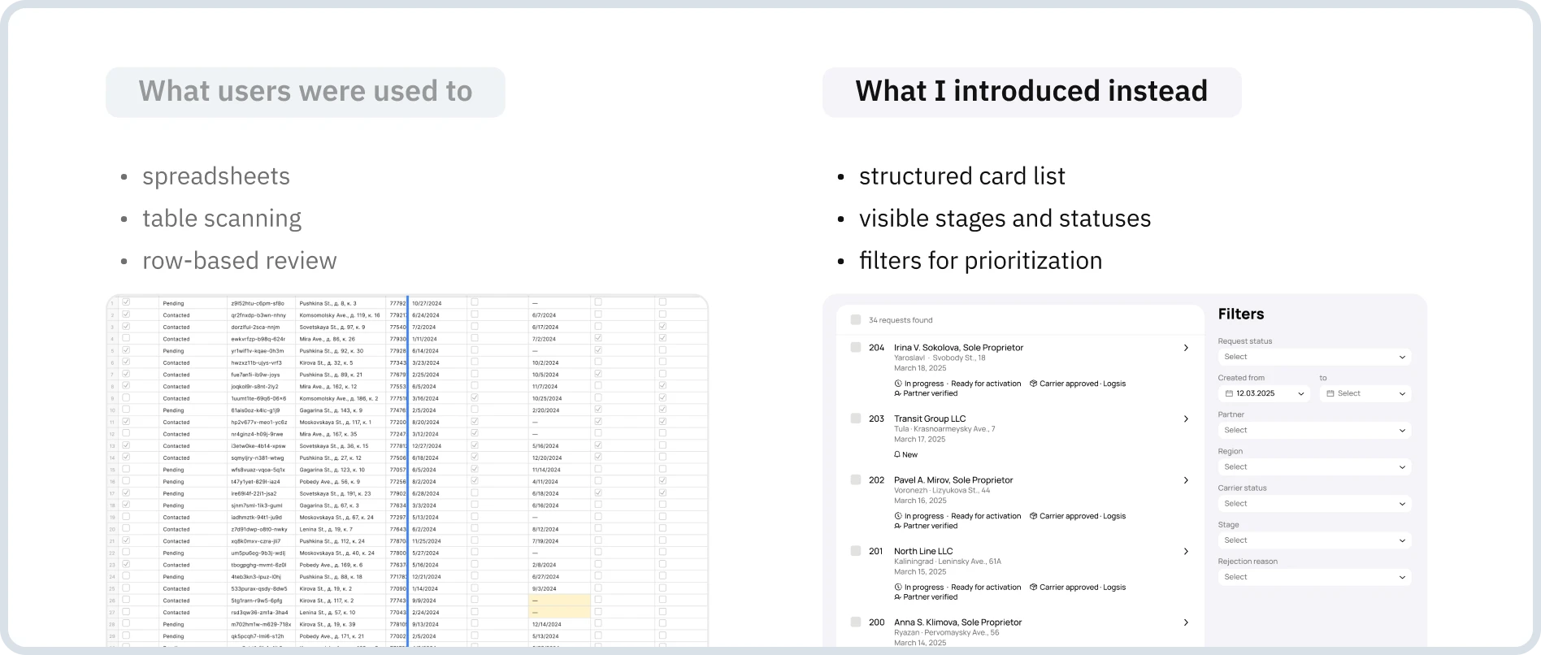Click the Carrier approved icon on request 204
The image size is (1541, 655).
[1033, 384]
